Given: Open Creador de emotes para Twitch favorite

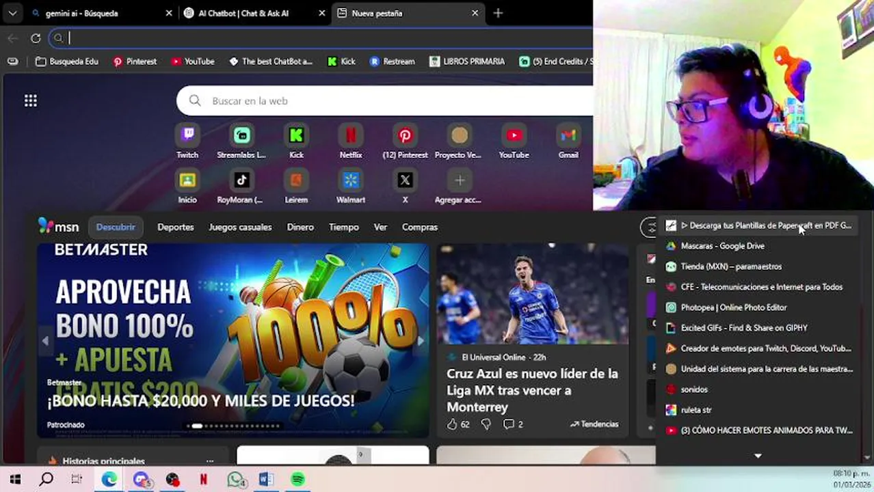Looking at the screenshot, I should (x=759, y=348).
